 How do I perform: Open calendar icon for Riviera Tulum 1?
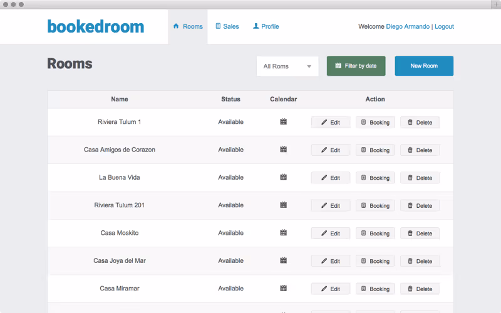tap(284, 121)
